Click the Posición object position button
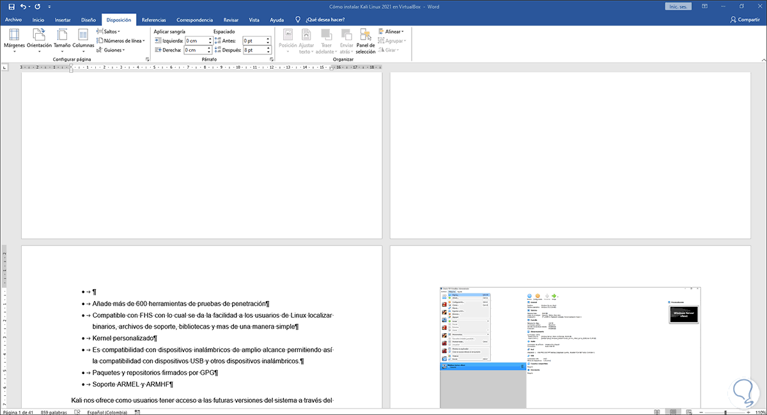 288,41
